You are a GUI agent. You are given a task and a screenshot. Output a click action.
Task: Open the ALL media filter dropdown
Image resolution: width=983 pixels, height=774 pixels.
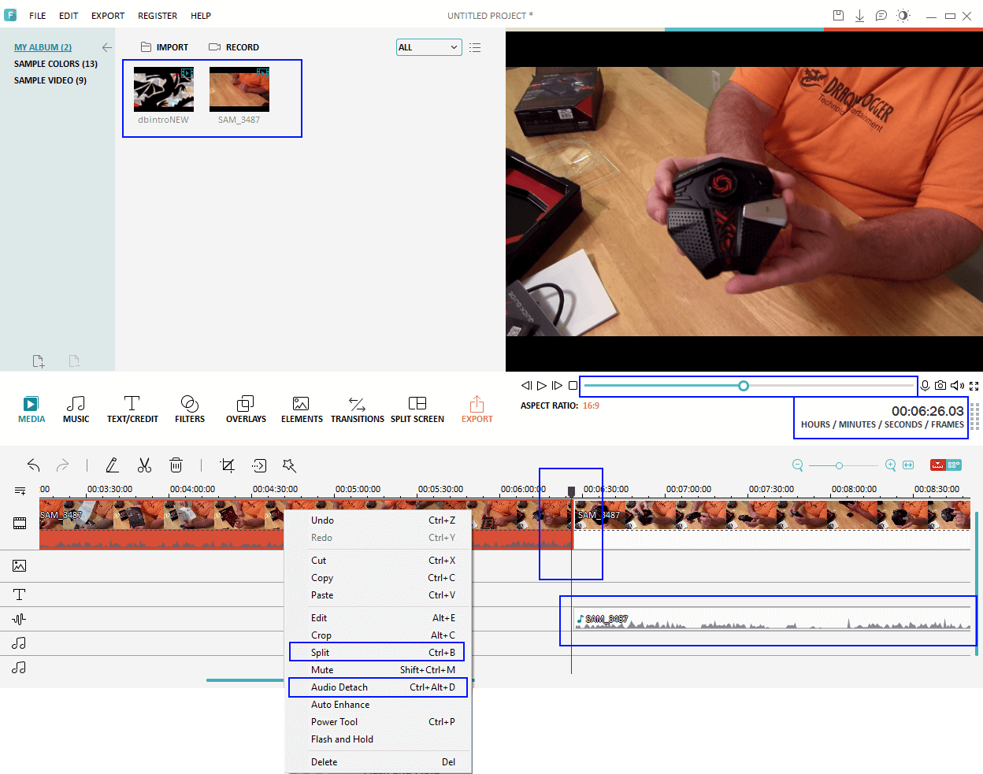coord(428,47)
